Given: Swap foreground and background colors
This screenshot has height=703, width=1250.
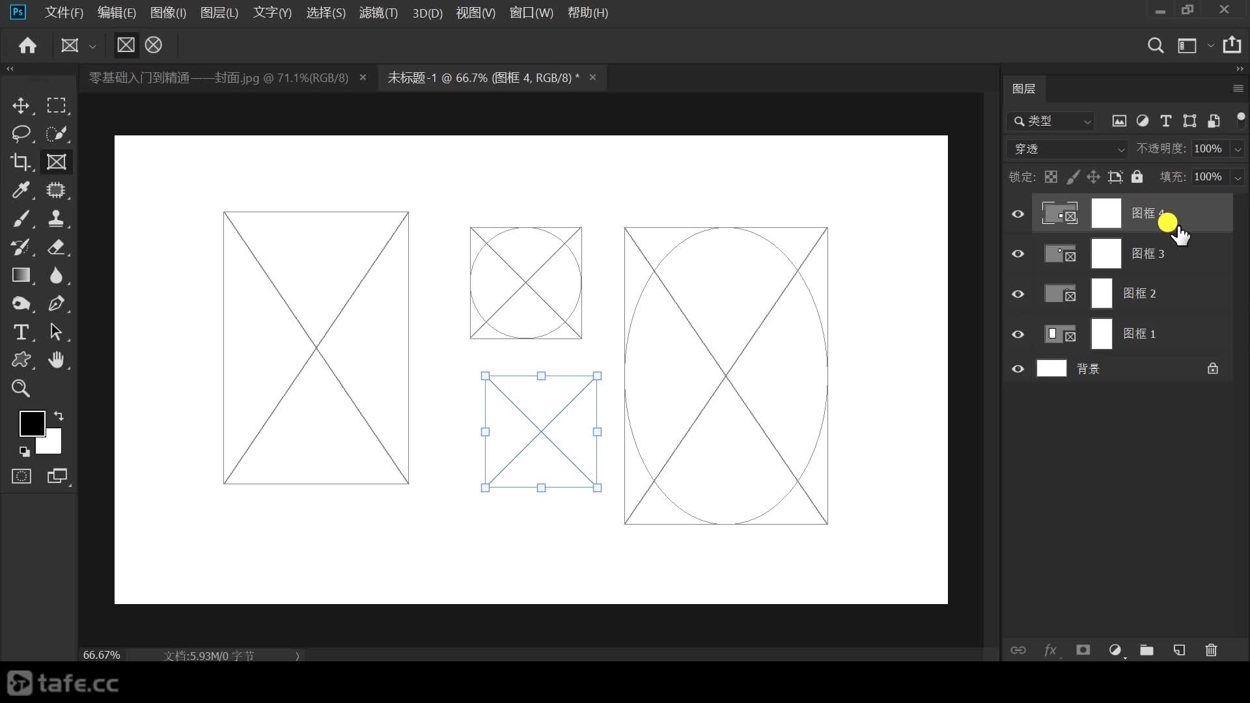Looking at the screenshot, I should [59, 416].
